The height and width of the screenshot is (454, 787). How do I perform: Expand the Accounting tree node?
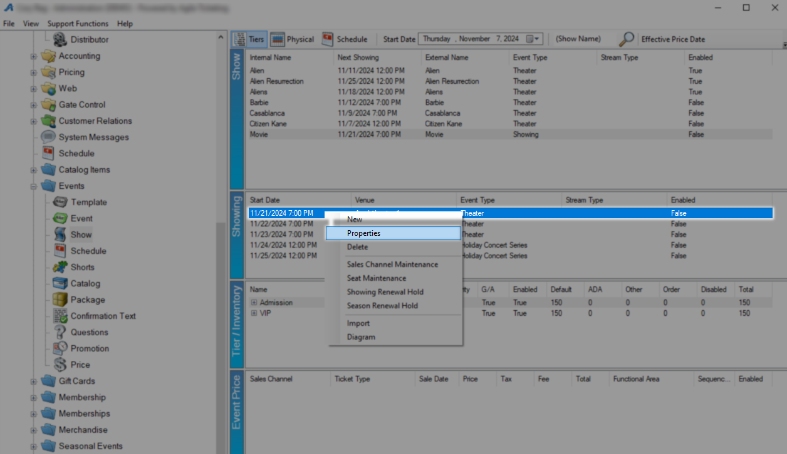34,56
